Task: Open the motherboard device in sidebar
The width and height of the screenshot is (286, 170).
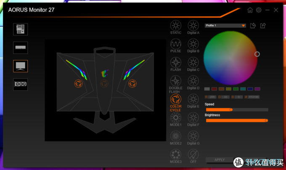Action: click(x=21, y=29)
